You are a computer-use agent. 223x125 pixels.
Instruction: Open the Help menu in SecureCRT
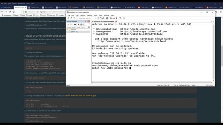tap(112, 15)
